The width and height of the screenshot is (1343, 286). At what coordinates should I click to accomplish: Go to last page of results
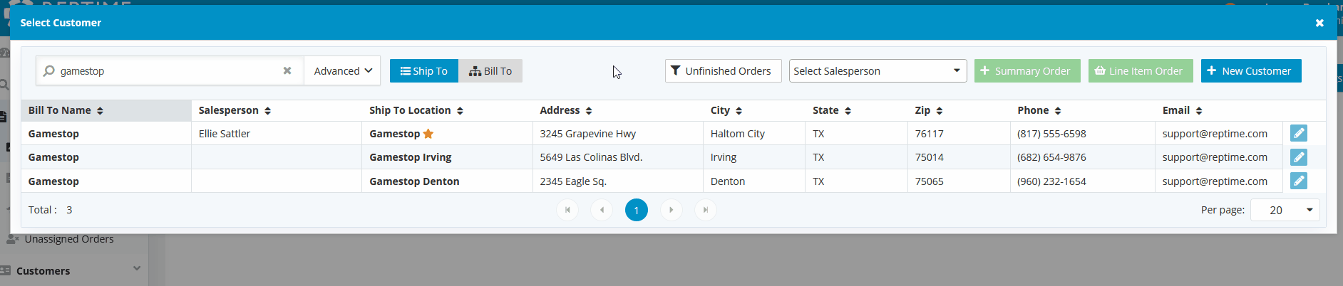705,210
